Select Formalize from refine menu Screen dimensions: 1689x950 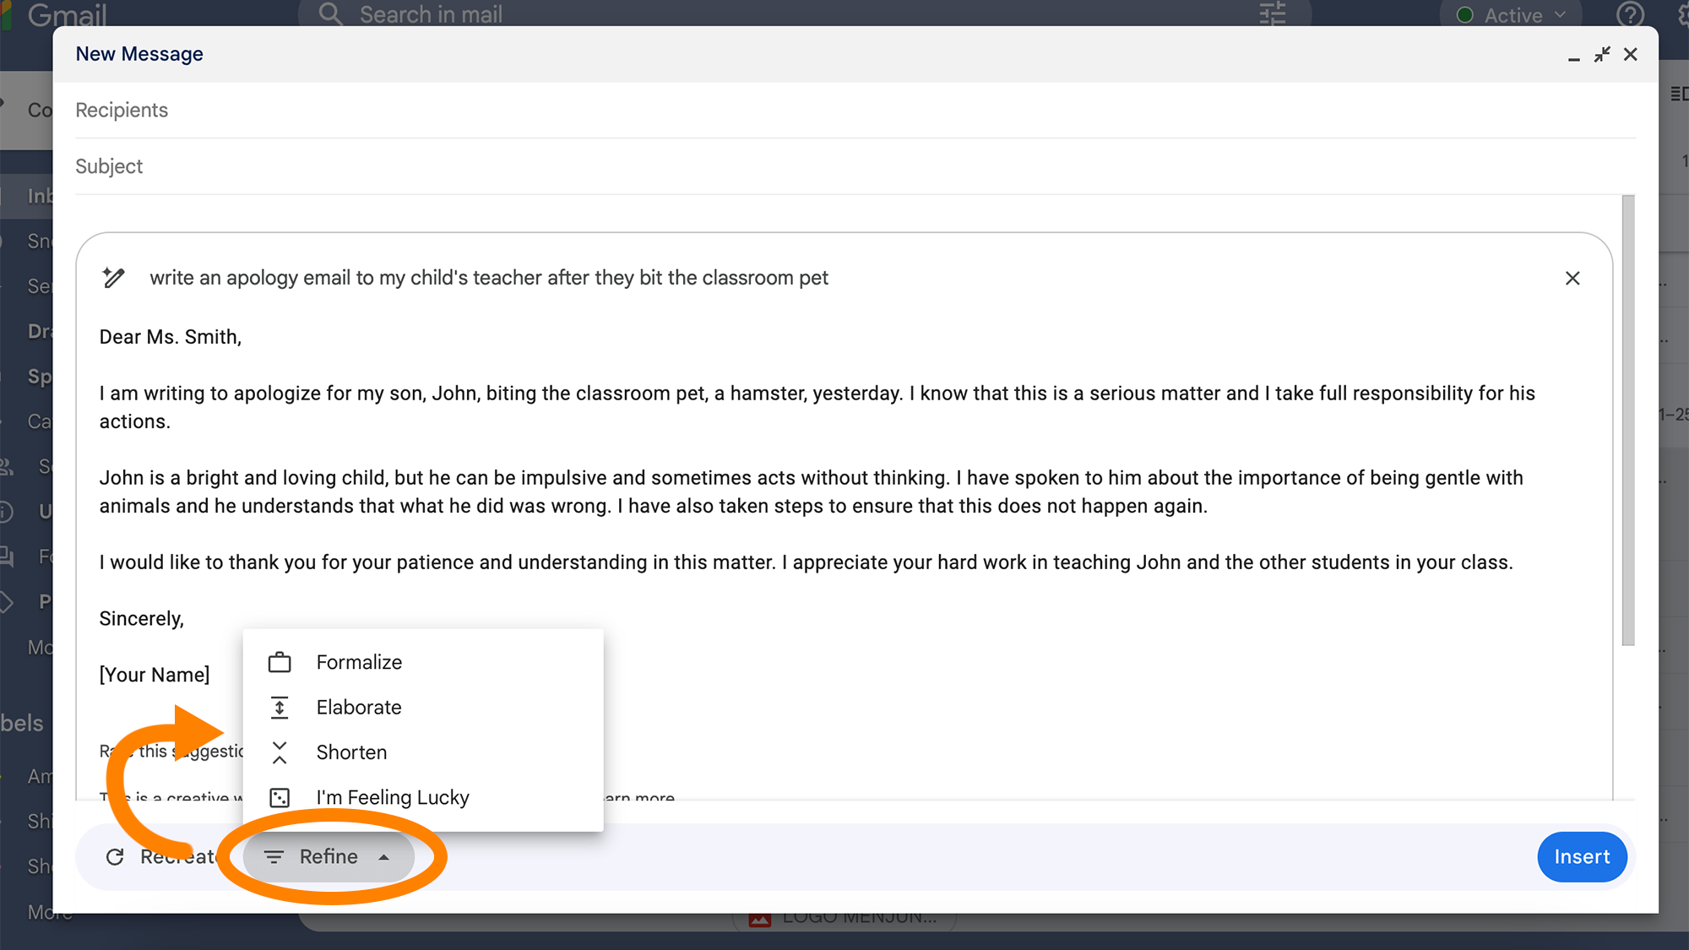pos(359,663)
